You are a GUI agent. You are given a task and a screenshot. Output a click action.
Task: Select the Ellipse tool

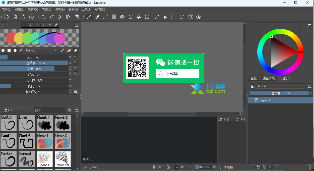click(x=122, y=17)
